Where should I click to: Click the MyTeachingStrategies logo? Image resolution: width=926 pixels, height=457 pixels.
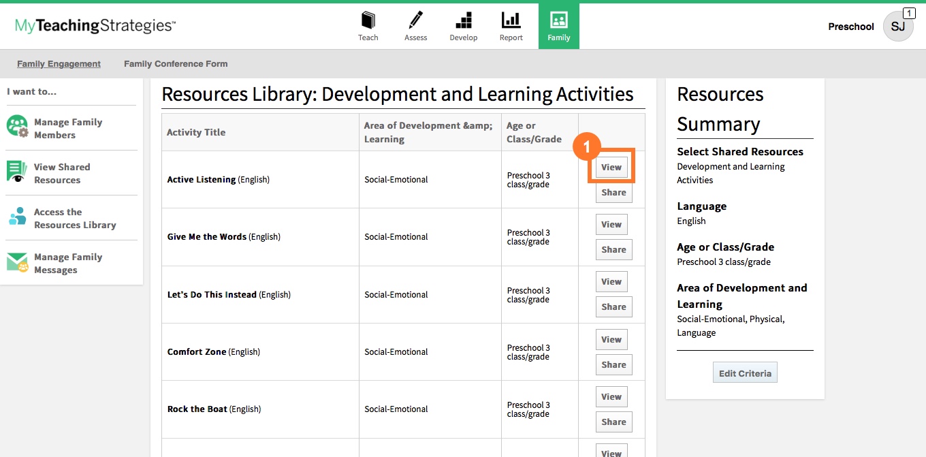95,26
